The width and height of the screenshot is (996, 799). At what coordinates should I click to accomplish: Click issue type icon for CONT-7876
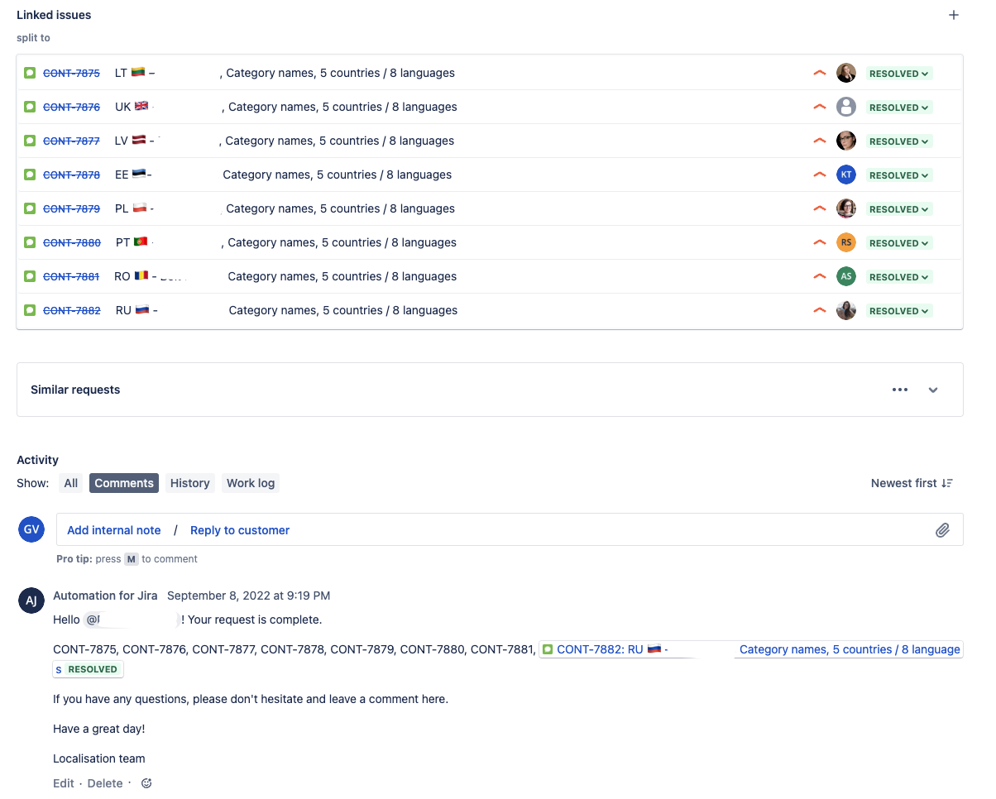coord(30,107)
